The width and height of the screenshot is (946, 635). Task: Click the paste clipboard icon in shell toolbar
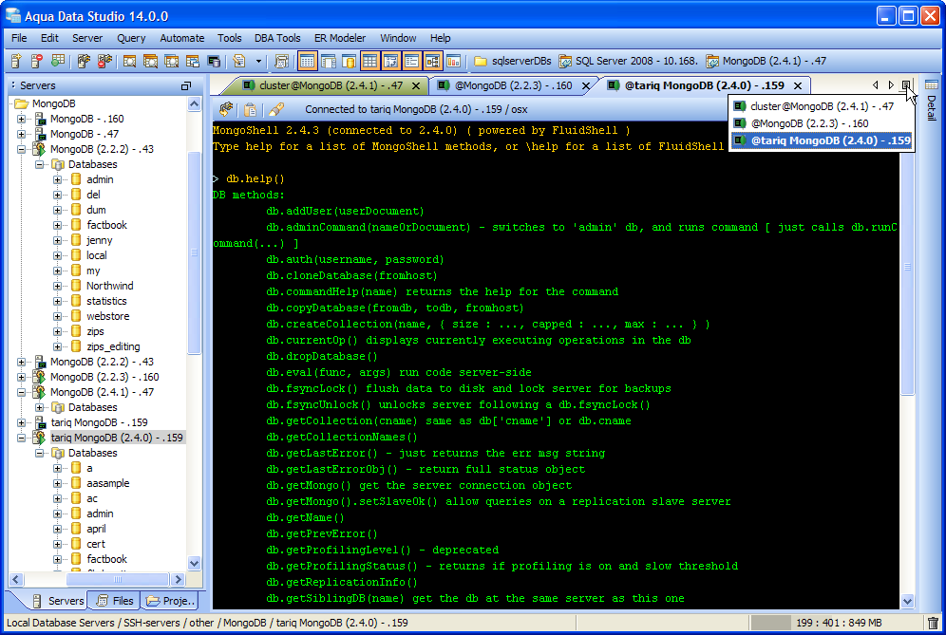coord(250,109)
